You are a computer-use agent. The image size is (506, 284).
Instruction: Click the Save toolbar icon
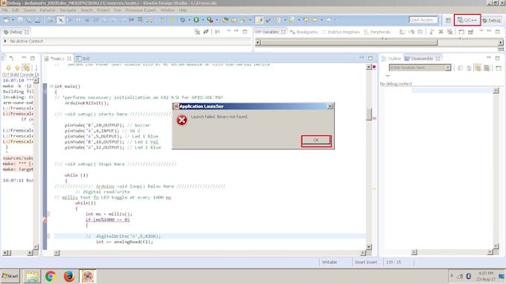pos(20,20)
